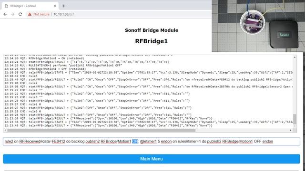
Task: Click the log line '22:19:27 CMD: rule2 0'
Action: click(x=22, y=104)
